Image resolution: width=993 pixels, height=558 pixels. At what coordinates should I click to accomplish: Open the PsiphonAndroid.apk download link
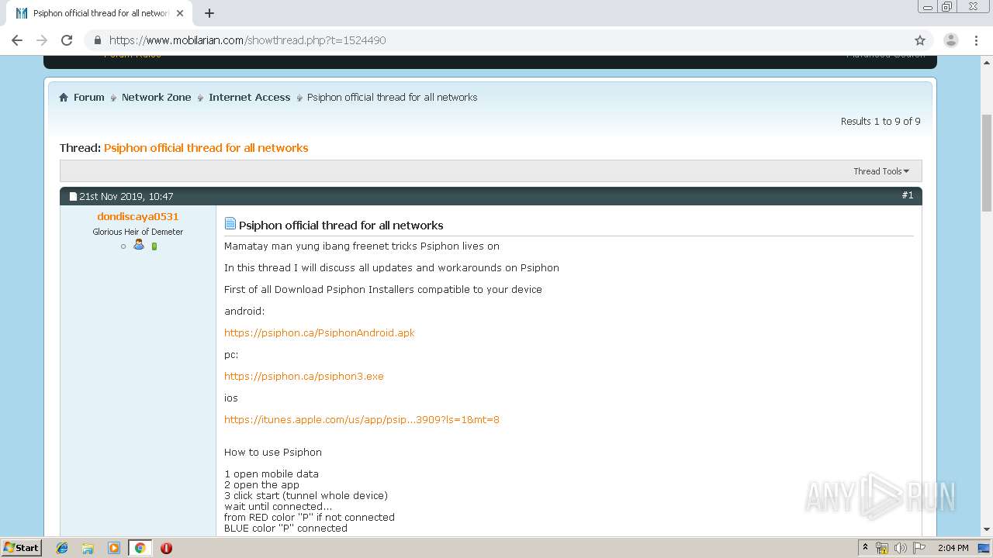point(320,333)
